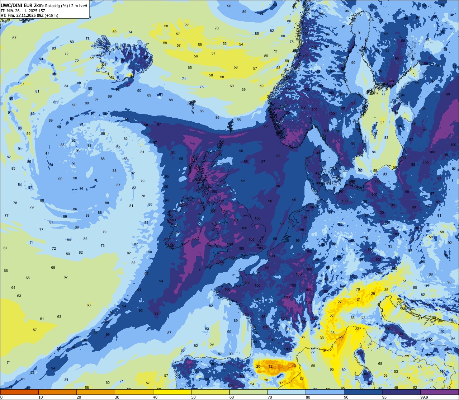Click the map title 'UWC/DINI EUR 2km'

point(22,5)
